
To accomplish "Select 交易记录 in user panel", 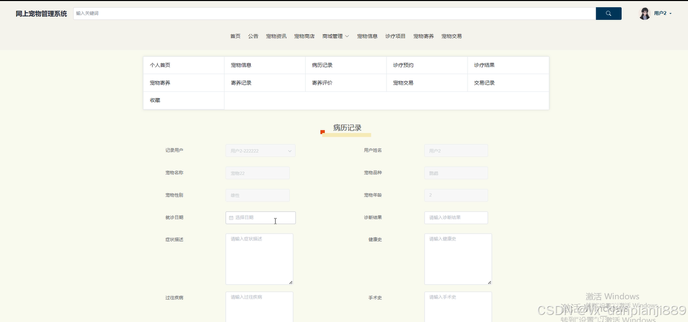I will click(508, 83).
